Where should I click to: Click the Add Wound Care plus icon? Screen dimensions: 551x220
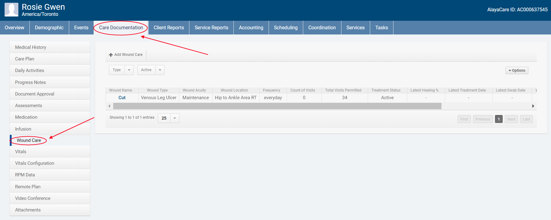pos(111,55)
